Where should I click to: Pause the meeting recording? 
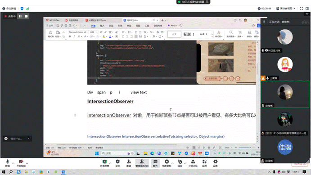tap(20, 16)
